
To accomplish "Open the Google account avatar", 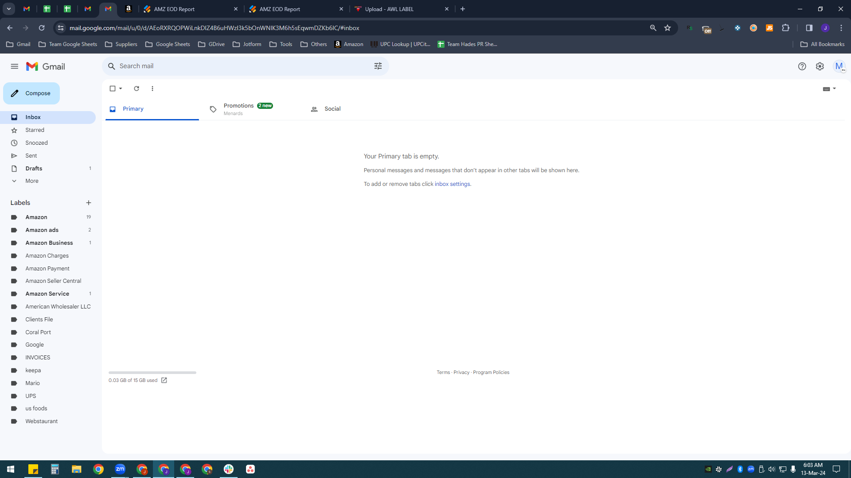I will (839, 66).
